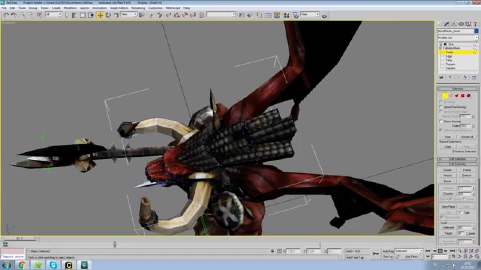Click the blue object color swatch

(x=476, y=31)
